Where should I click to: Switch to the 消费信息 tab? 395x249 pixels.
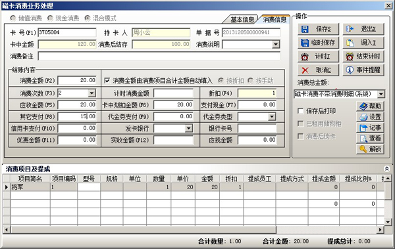coord(275,19)
